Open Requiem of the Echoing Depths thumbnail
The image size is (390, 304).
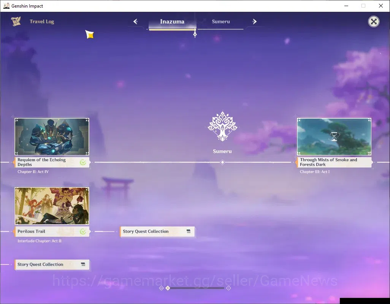tap(52, 137)
